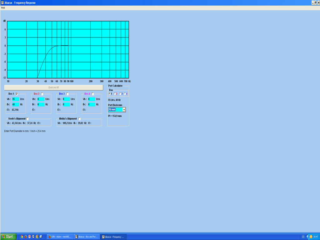The height and width of the screenshot is (240, 320).
Task: Click the Box 1 Vb volume field
Action: click(x=16, y=99)
